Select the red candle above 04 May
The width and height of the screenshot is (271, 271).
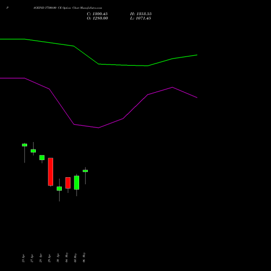click(x=68, y=183)
